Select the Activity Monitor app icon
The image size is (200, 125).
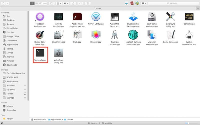[58, 17]
